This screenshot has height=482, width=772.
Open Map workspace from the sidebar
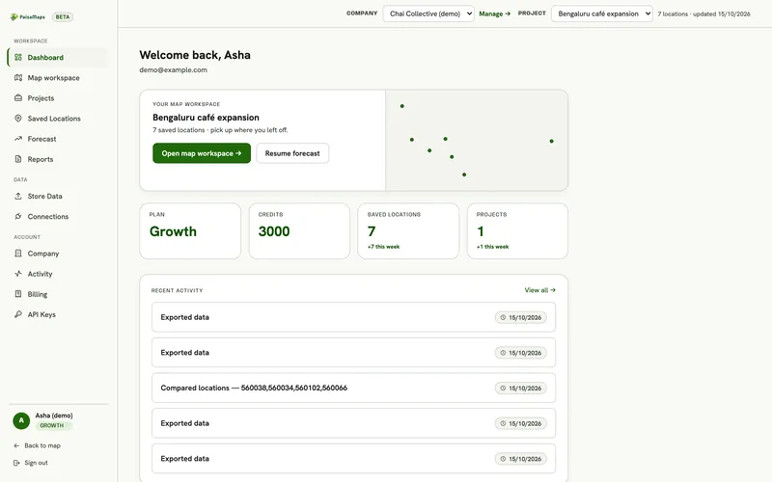[x=57, y=78]
